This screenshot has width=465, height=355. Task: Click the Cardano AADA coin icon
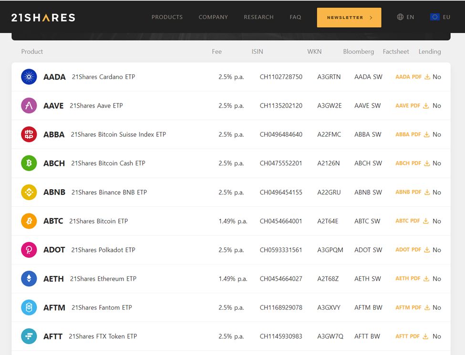29,77
